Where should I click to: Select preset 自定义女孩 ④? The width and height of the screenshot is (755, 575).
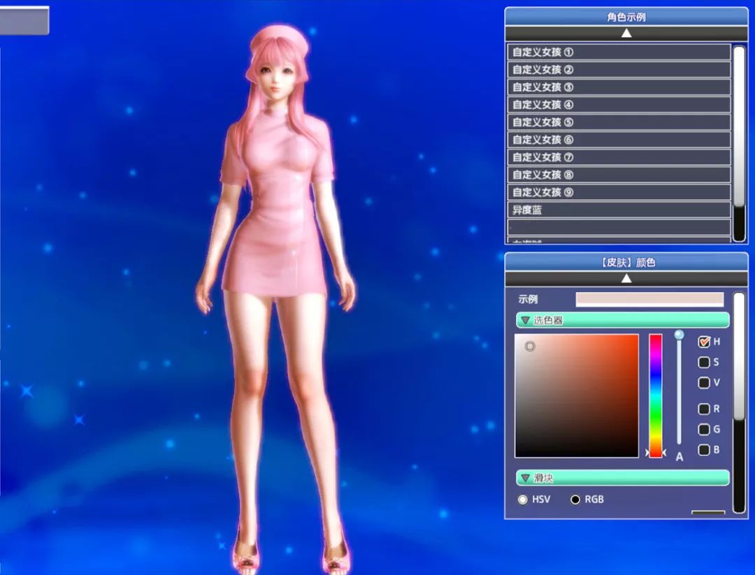pyautogui.click(x=619, y=104)
